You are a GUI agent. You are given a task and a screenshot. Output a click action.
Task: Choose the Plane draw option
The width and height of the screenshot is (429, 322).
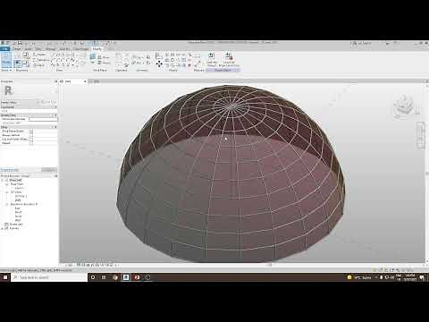(x=39, y=65)
